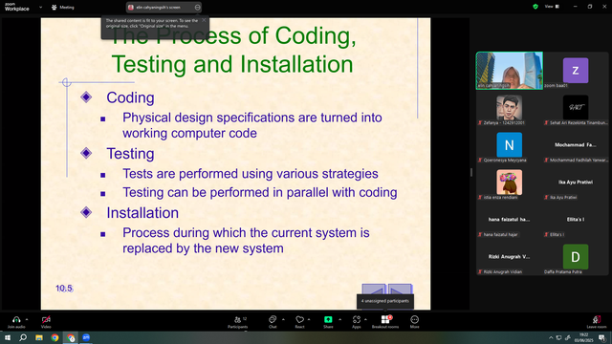Select Zefanya's participant tile

click(x=510, y=108)
